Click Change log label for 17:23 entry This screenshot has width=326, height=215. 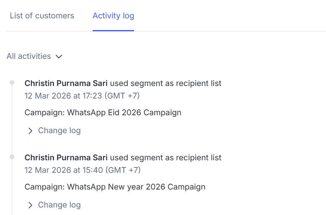click(59, 131)
